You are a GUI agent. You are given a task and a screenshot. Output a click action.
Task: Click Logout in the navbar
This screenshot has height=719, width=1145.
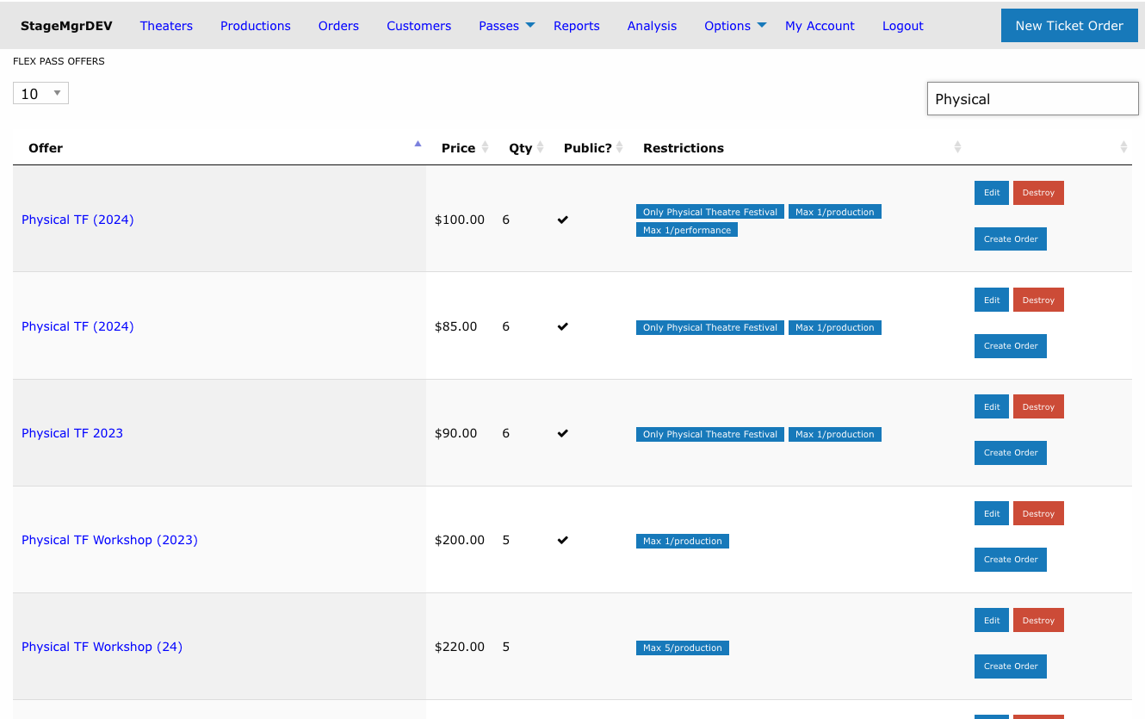[902, 26]
